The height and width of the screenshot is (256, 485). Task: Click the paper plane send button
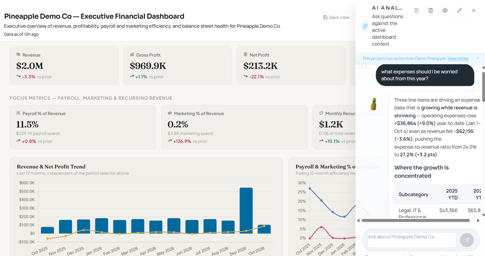pos(467,240)
